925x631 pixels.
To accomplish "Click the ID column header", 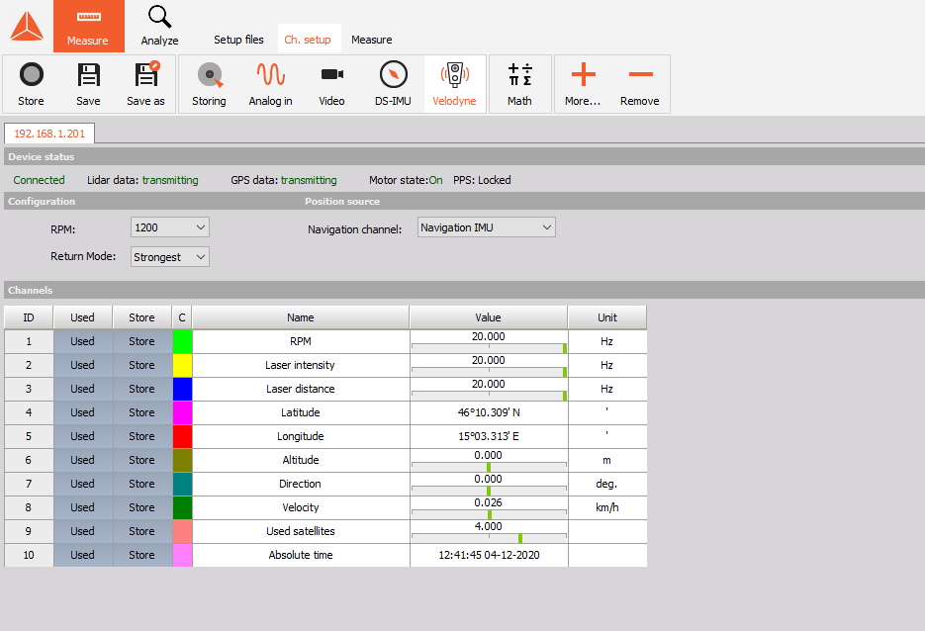I will pos(29,317).
